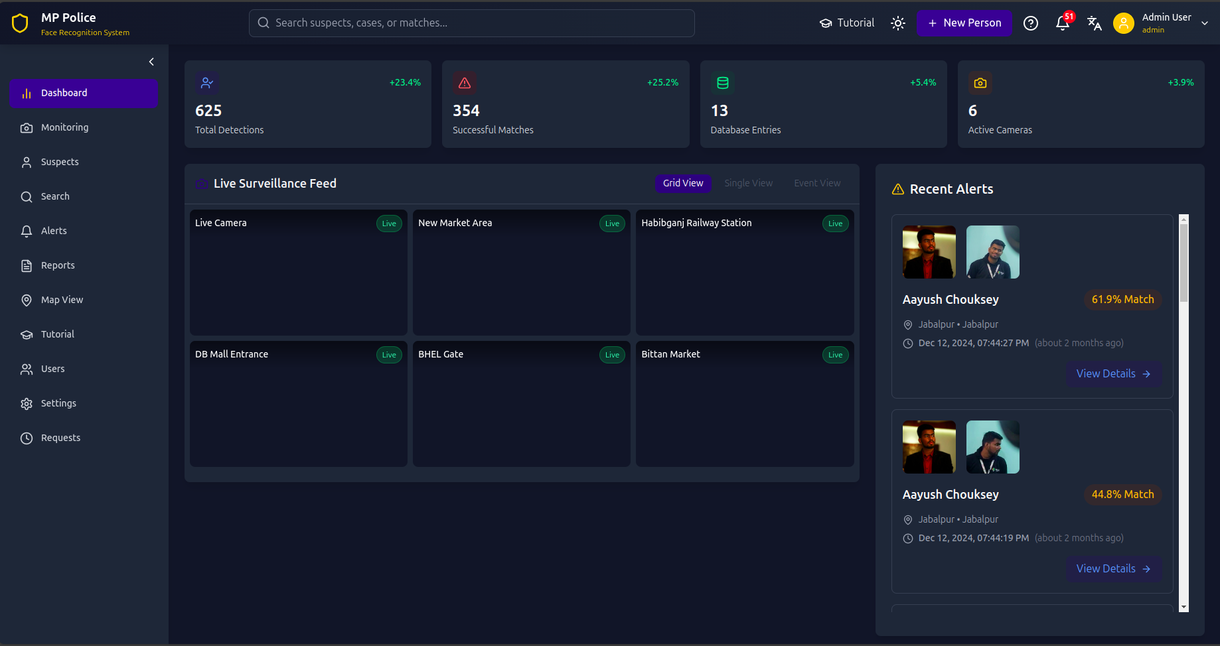Open the Live Camera feed tile
Screen dimensions: 1220x646
[299, 273]
